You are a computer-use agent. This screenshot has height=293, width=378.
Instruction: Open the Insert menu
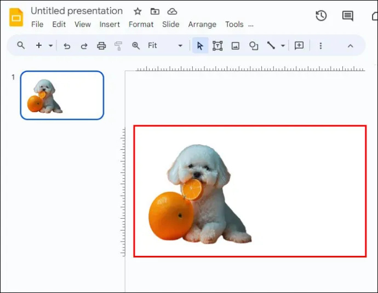(x=110, y=24)
